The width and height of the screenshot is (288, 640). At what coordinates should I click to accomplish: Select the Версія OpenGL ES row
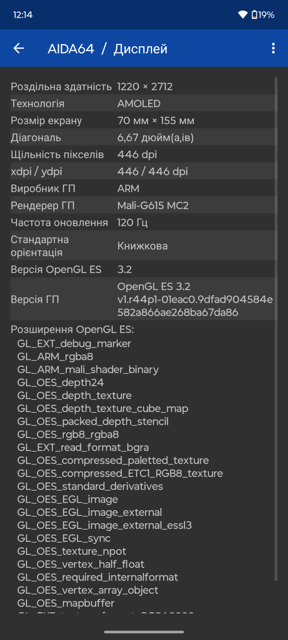pos(143,269)
